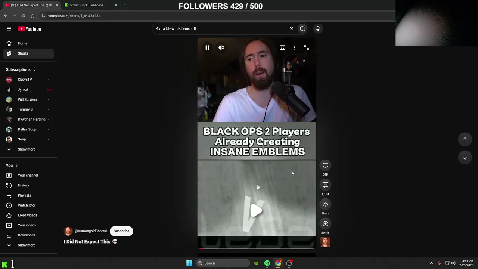Open Spotify from taskbar
The image size is (478, 269).
tap(267, 263)
